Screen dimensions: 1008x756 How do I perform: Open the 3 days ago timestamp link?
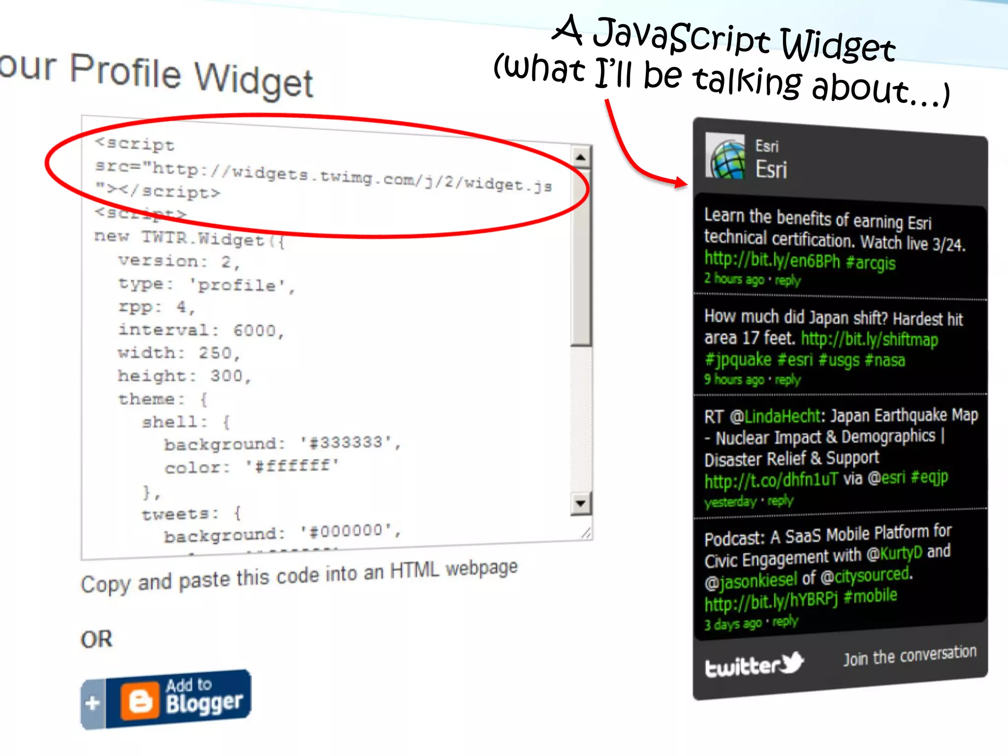tap(733, 624)
